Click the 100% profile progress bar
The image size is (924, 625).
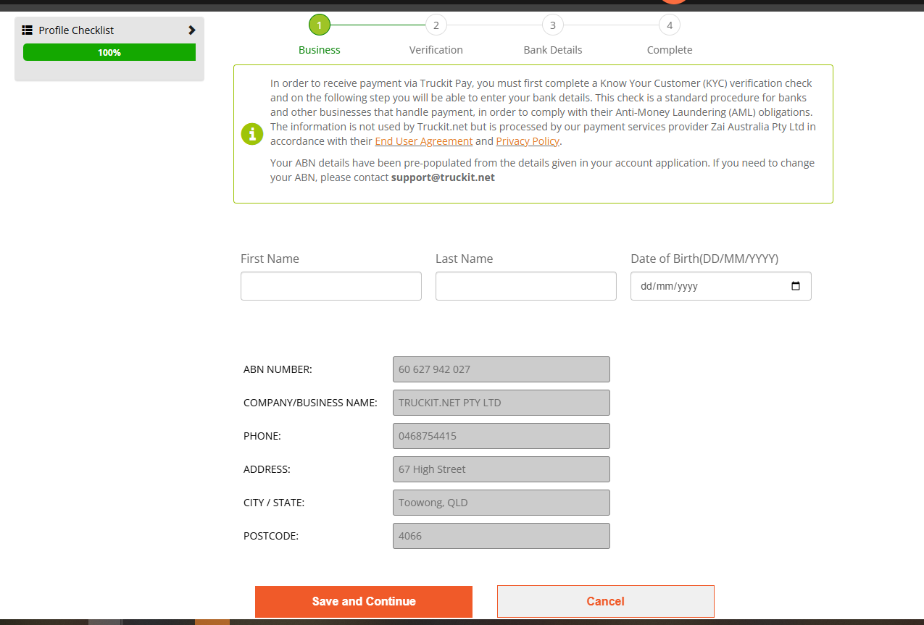pos(109,52)
